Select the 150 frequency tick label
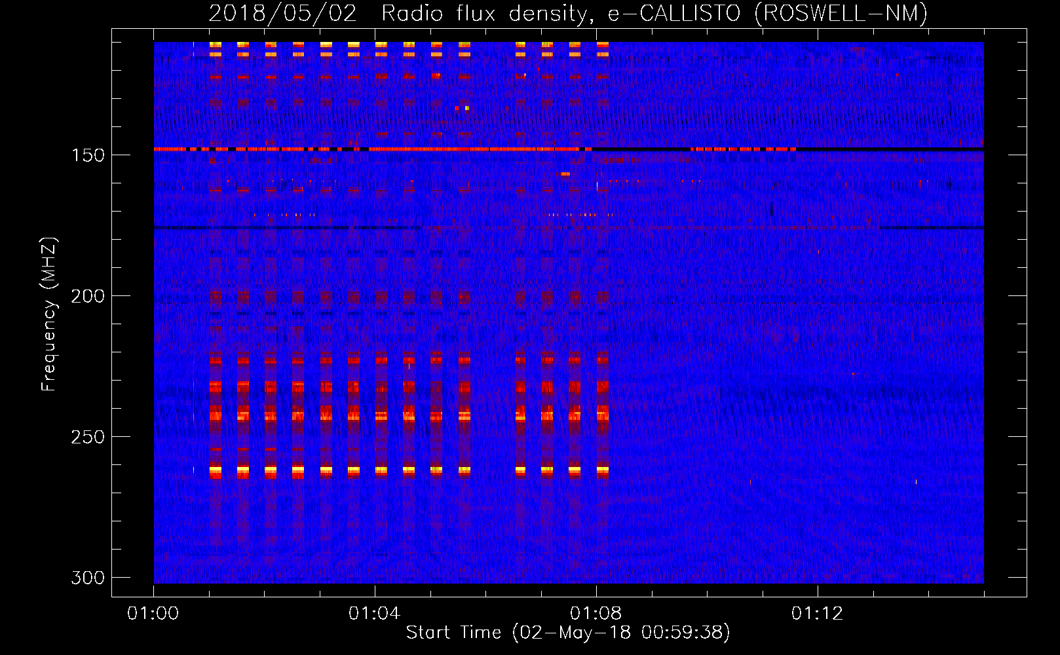This screenshot has height=655, width=1060. [87, 155]
